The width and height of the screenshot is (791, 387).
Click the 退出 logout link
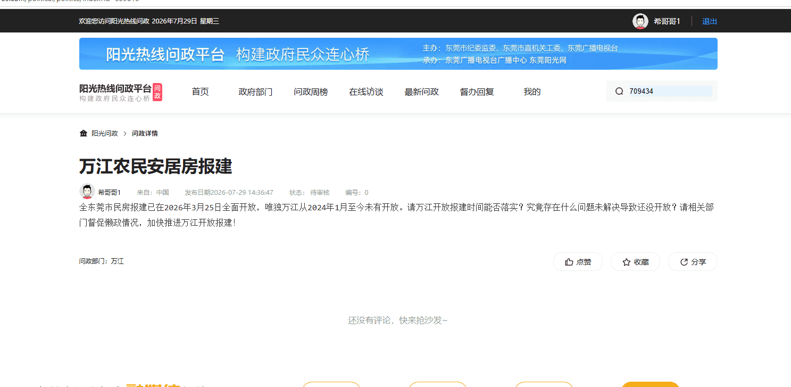[710, 21]
